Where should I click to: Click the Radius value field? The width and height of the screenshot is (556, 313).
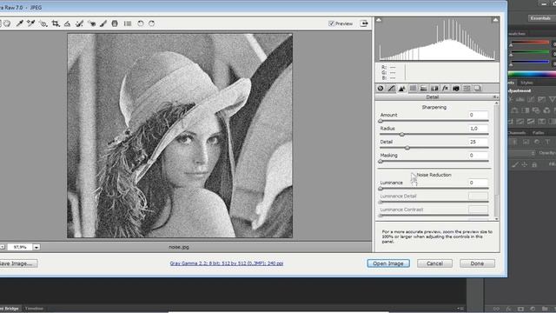click(x=478, y=129)
